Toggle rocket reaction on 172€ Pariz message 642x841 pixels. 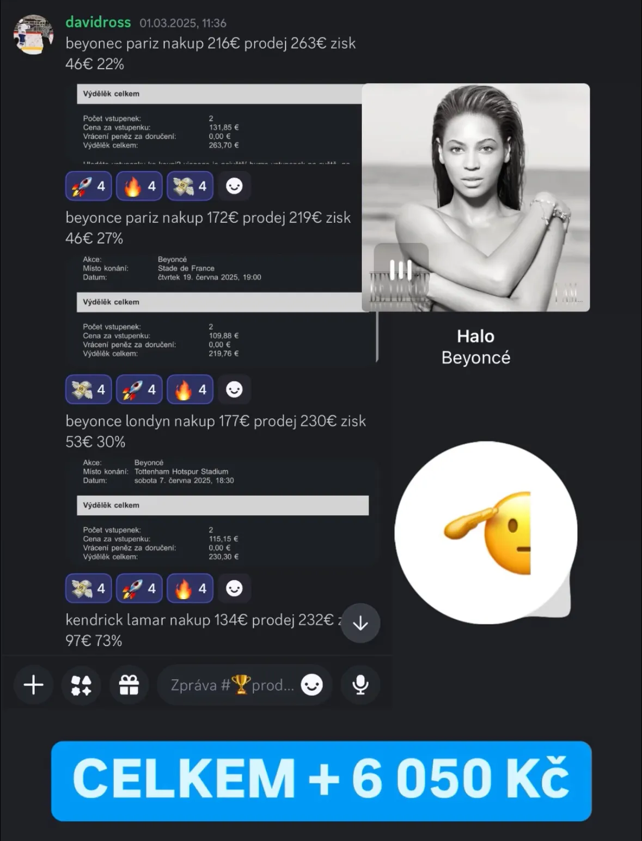click(139, 389)
